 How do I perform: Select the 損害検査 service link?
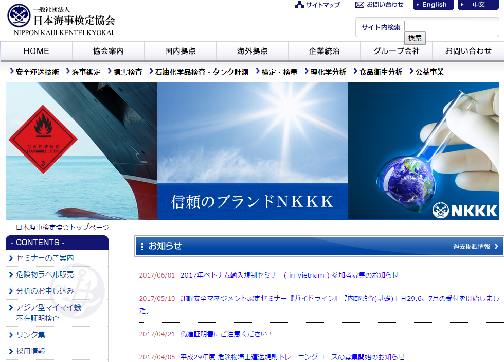[x=128, y=72]
